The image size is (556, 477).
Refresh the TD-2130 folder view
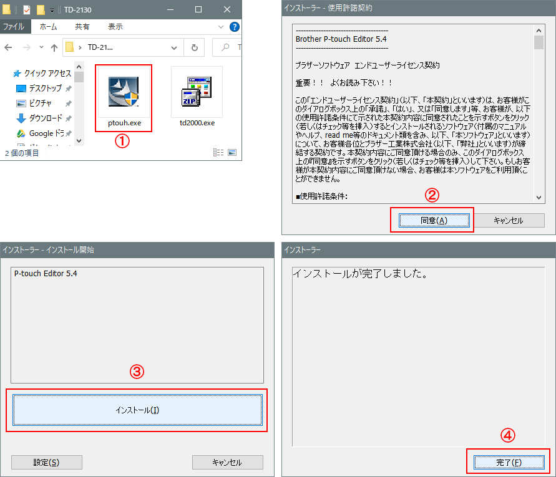194,47
